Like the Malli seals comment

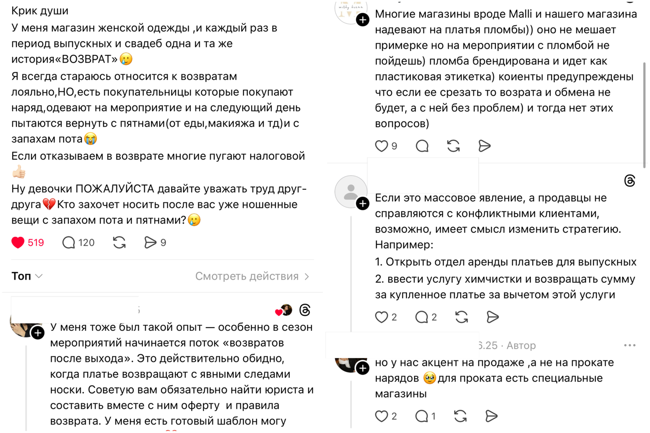click(381, 146)
